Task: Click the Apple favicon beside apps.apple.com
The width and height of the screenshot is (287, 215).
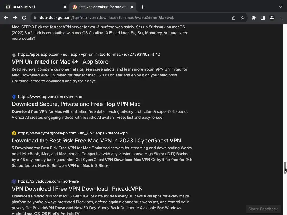Action: click(14, 55)
